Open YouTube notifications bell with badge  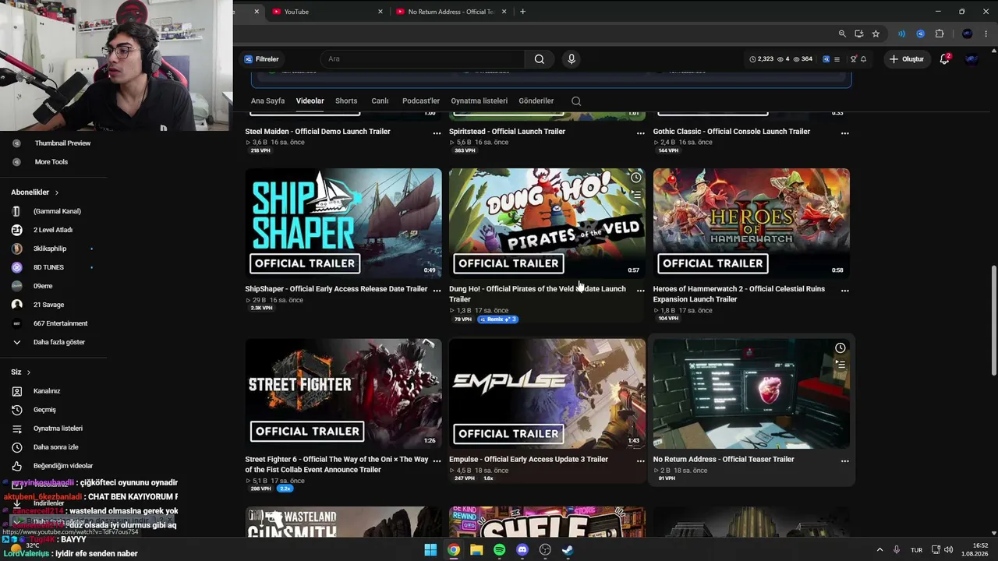coord(945,59)
